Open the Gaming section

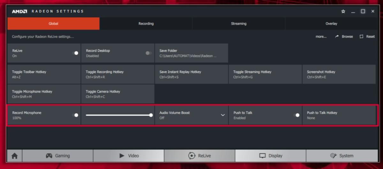point(58,156)
